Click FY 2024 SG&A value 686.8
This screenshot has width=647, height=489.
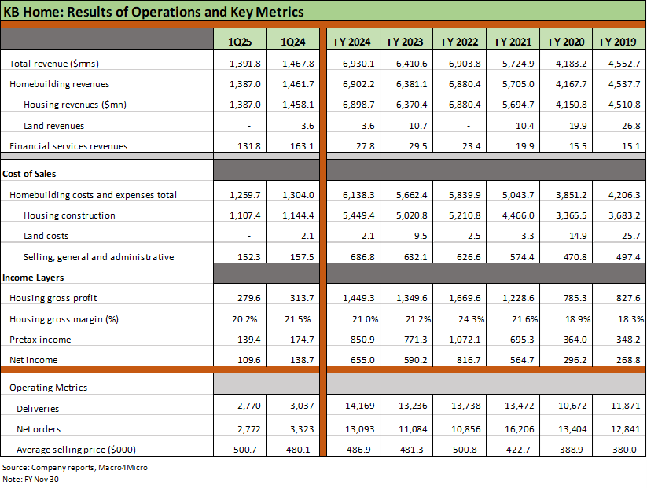362,257
